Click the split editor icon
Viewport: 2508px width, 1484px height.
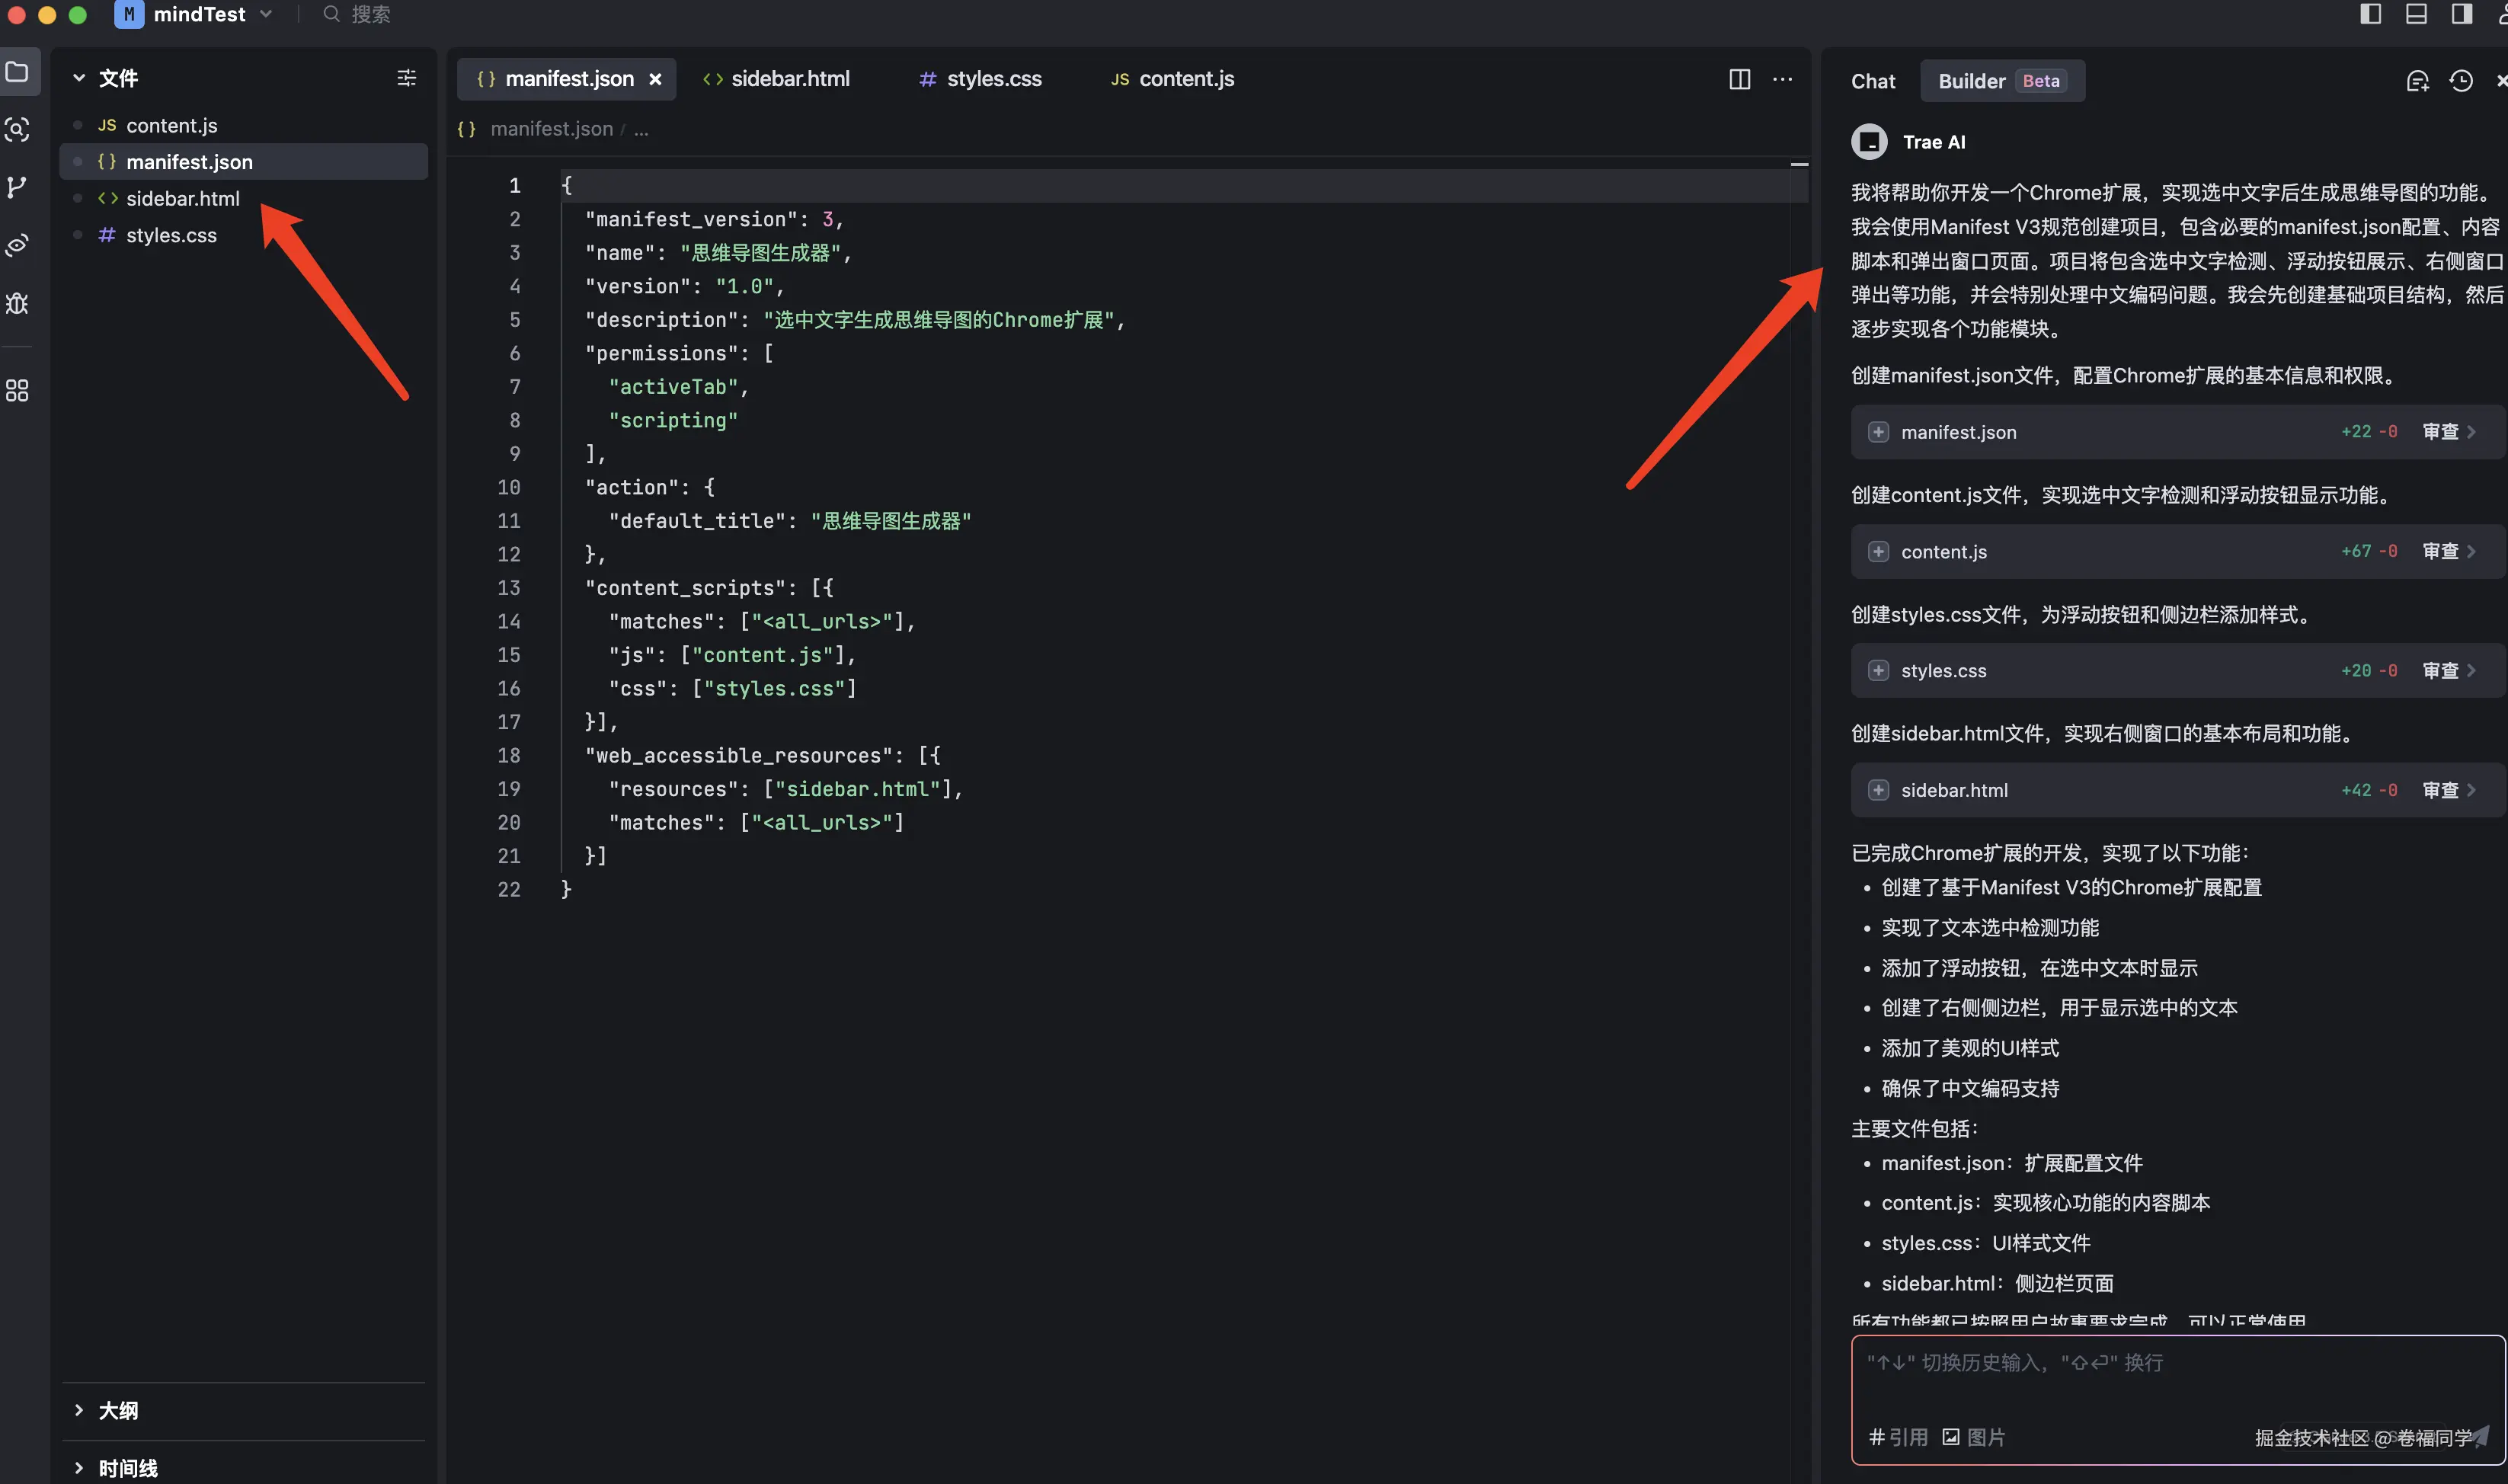click(x=1739, y=79)
